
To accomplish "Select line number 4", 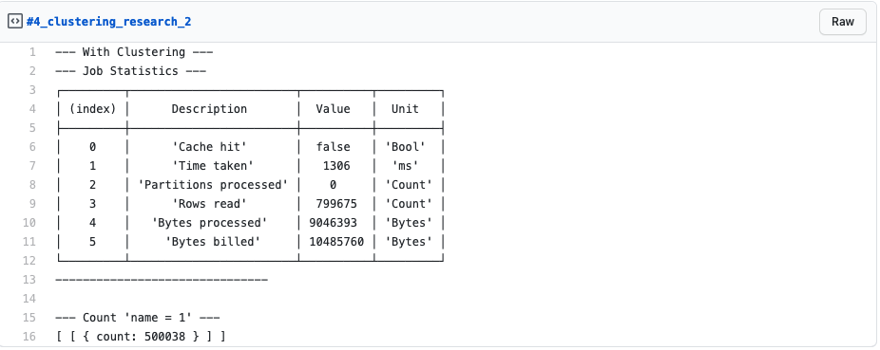I will (x=32, y=109).
